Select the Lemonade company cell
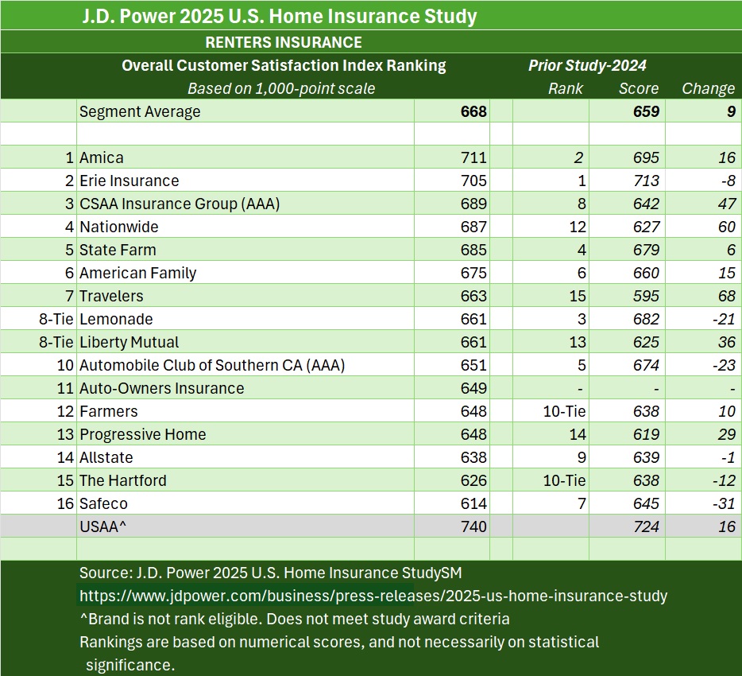The height and width of the screenshot is (676, 742). [x=116, y=319]
